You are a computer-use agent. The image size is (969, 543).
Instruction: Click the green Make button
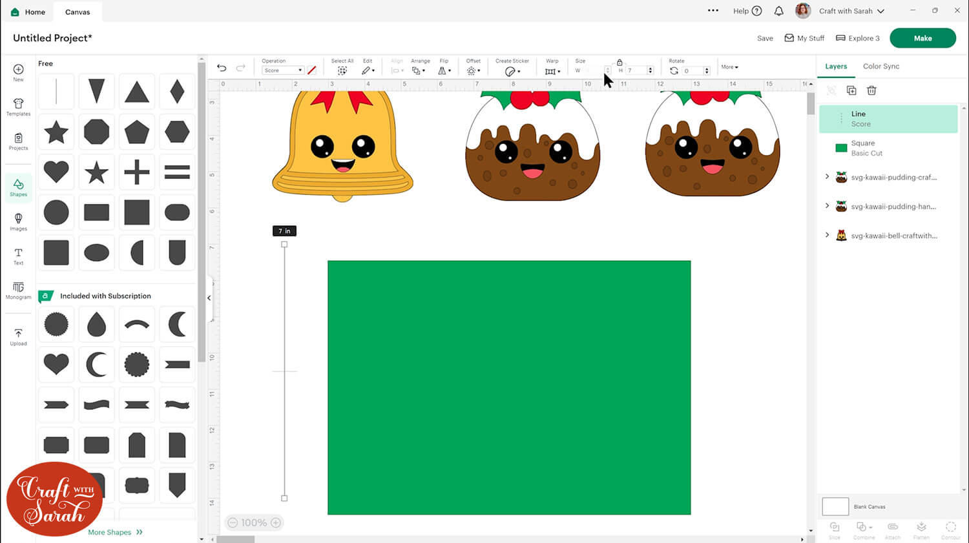922,38
